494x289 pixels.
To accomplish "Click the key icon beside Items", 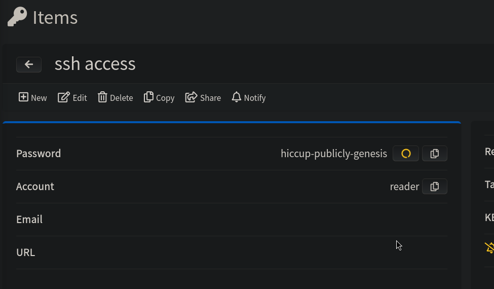I will click(17, 17).
